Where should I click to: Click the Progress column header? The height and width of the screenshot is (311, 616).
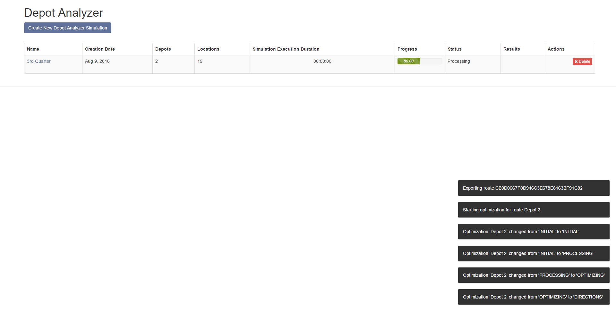(407, 49)
